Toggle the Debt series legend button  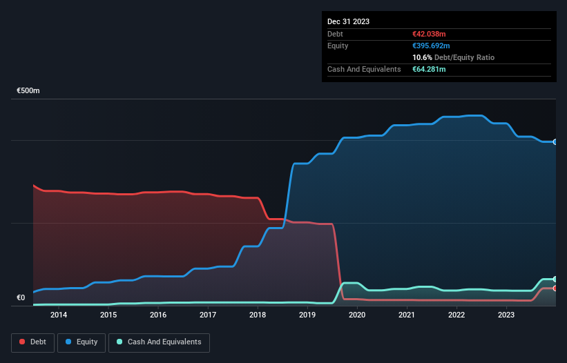(33, 342)
